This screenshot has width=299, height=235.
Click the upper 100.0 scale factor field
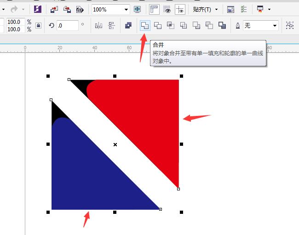coord(16,22)
